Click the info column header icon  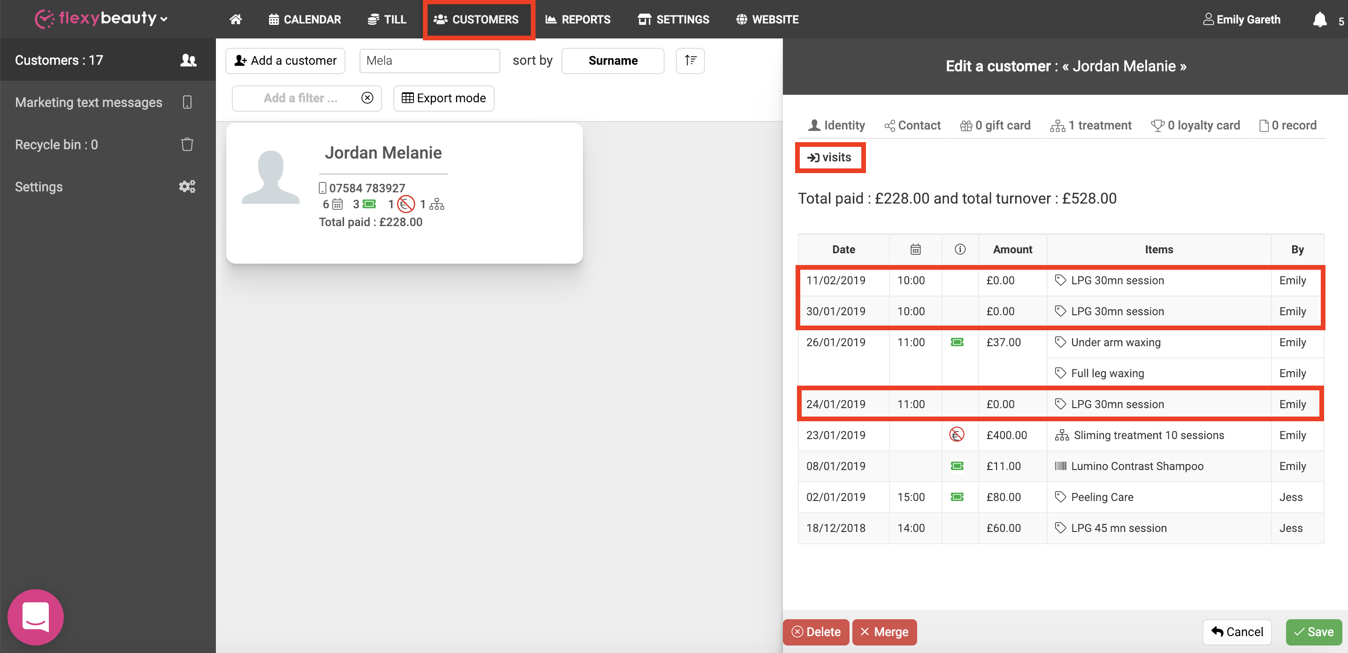pyautogui.click(x=960, y=250)
